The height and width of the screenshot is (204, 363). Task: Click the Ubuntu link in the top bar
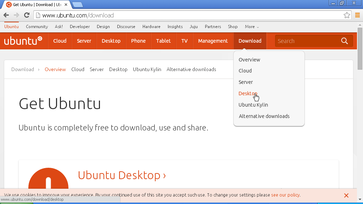click(11, 27)
